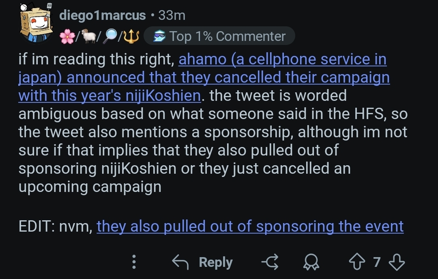Upvote the comment

click(x=357, y=262)
